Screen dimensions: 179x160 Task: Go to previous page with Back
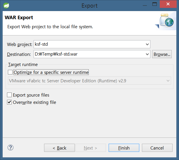[59, 148]
